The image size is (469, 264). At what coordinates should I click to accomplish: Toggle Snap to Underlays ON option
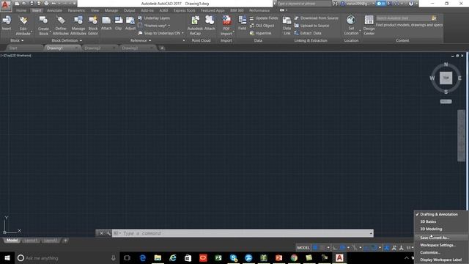pyautogui.click(x=160, y=33)
